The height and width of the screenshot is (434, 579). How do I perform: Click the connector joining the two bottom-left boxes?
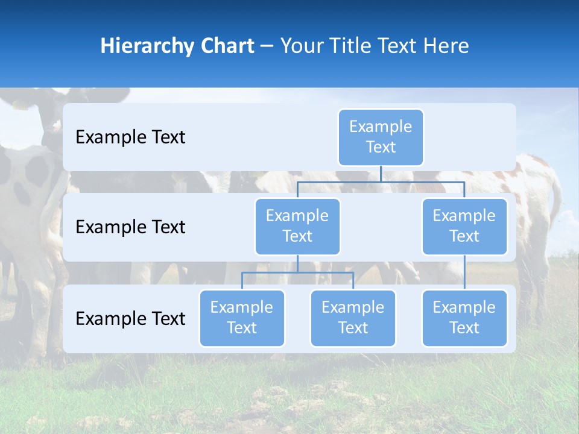[297, 272]
